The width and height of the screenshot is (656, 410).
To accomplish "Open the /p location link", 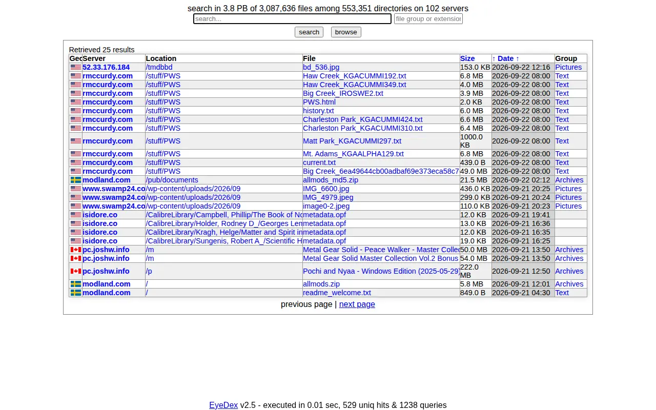I will coord(149,271).
